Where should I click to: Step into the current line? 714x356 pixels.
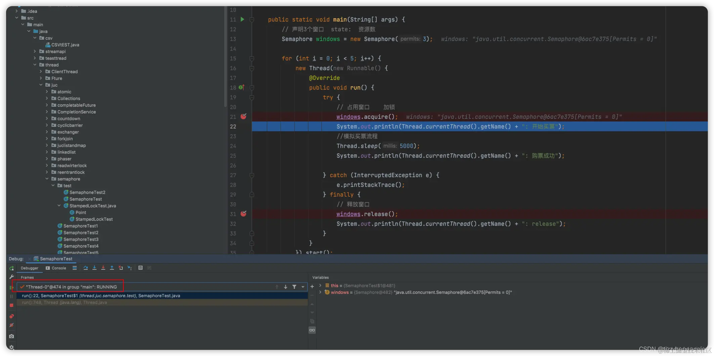click(94, 268)
